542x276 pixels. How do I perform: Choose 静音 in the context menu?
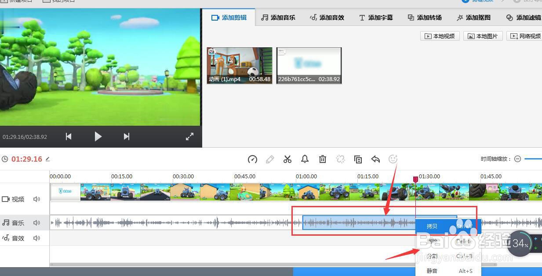pyautogui.click(x=448, y=271)
